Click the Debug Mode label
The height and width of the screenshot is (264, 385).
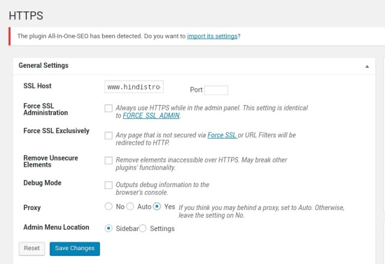coord(42,183)
